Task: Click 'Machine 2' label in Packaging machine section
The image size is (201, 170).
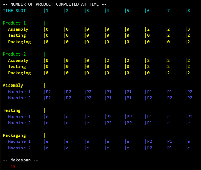Action: tap(19, 148)
